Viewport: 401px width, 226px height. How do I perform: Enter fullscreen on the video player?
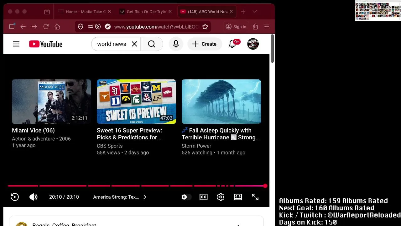[255, 197]
